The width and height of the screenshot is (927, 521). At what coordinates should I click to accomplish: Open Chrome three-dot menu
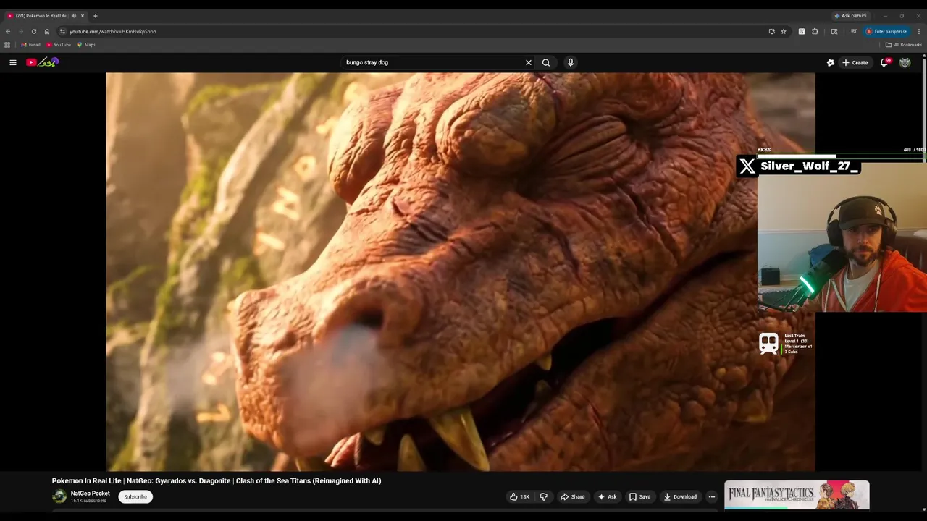(x=919, y=31)
